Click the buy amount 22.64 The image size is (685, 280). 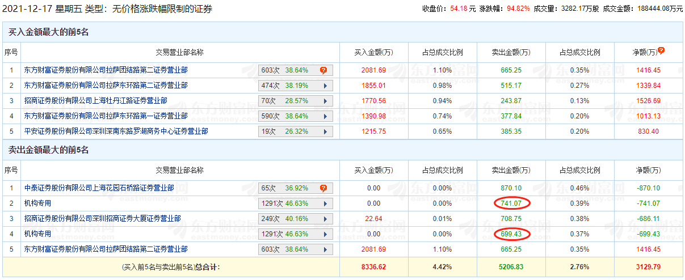tap(373, 219)
